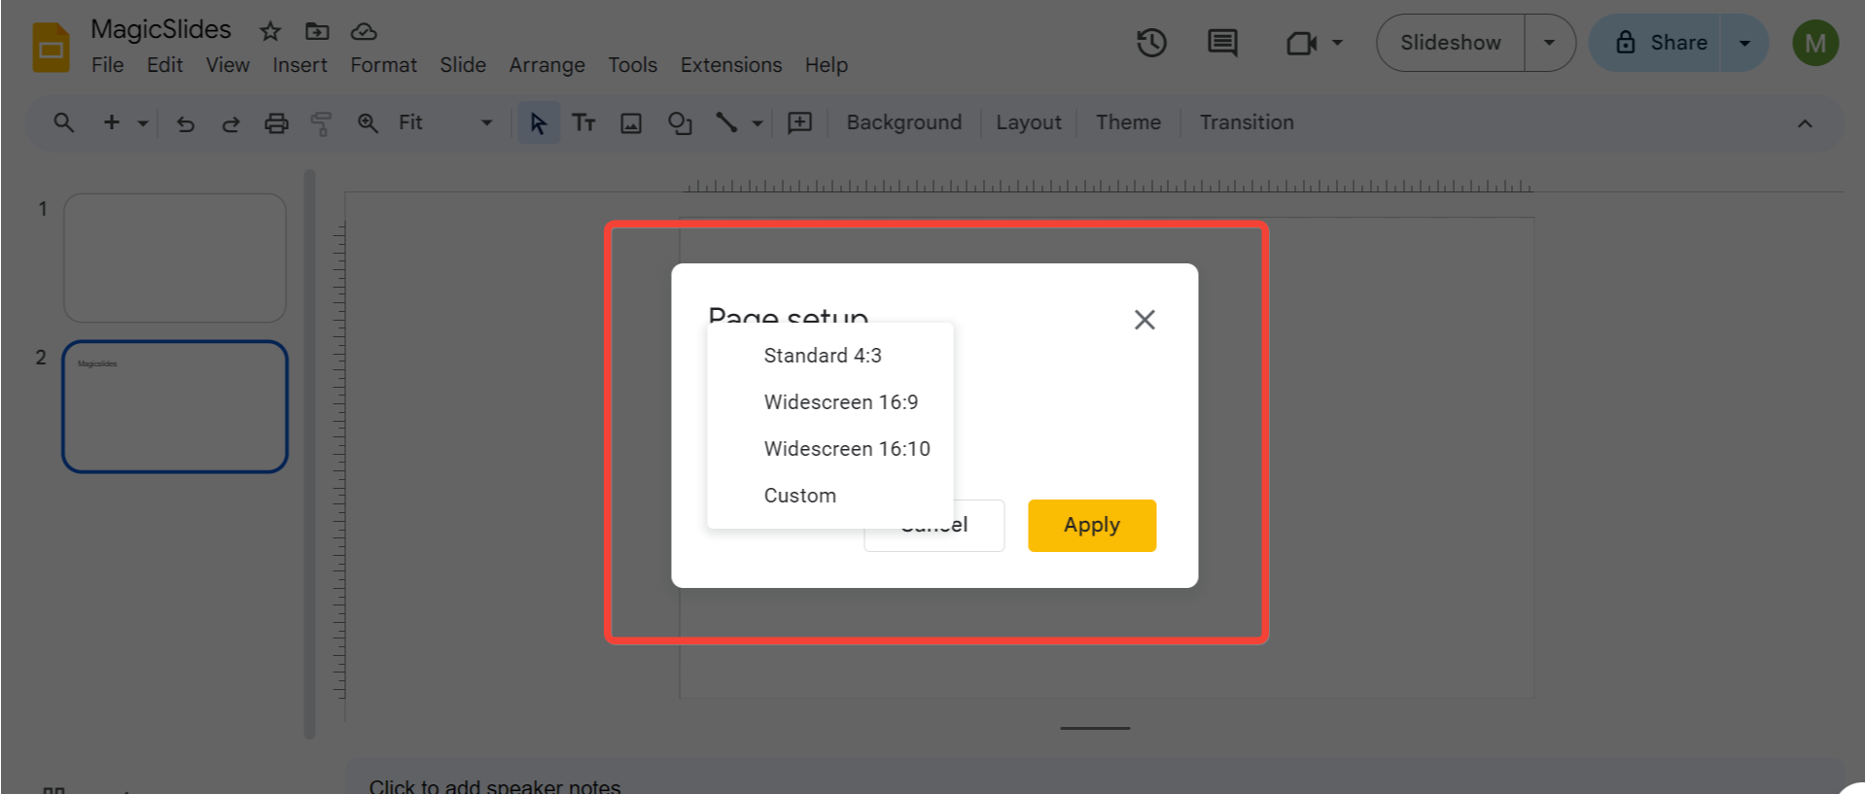Activate the paint format tool
The width and height of the screenshot is (1865, 794).
coord(321,123)
